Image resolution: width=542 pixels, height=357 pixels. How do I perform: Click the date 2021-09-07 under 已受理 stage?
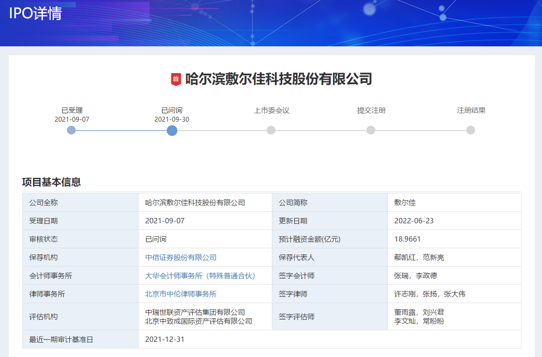[72, 119]
